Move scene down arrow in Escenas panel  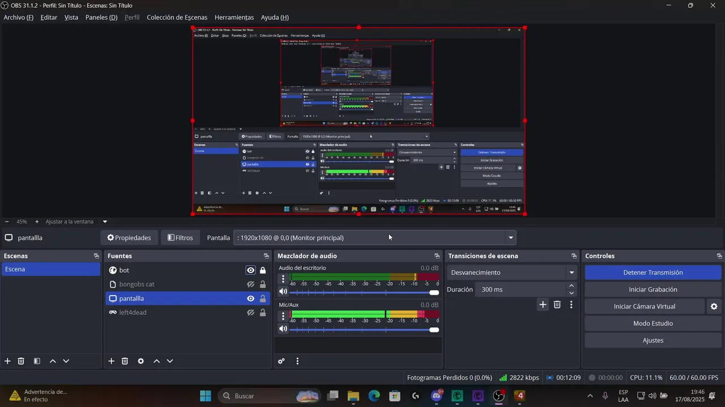(x=66, y=361)
